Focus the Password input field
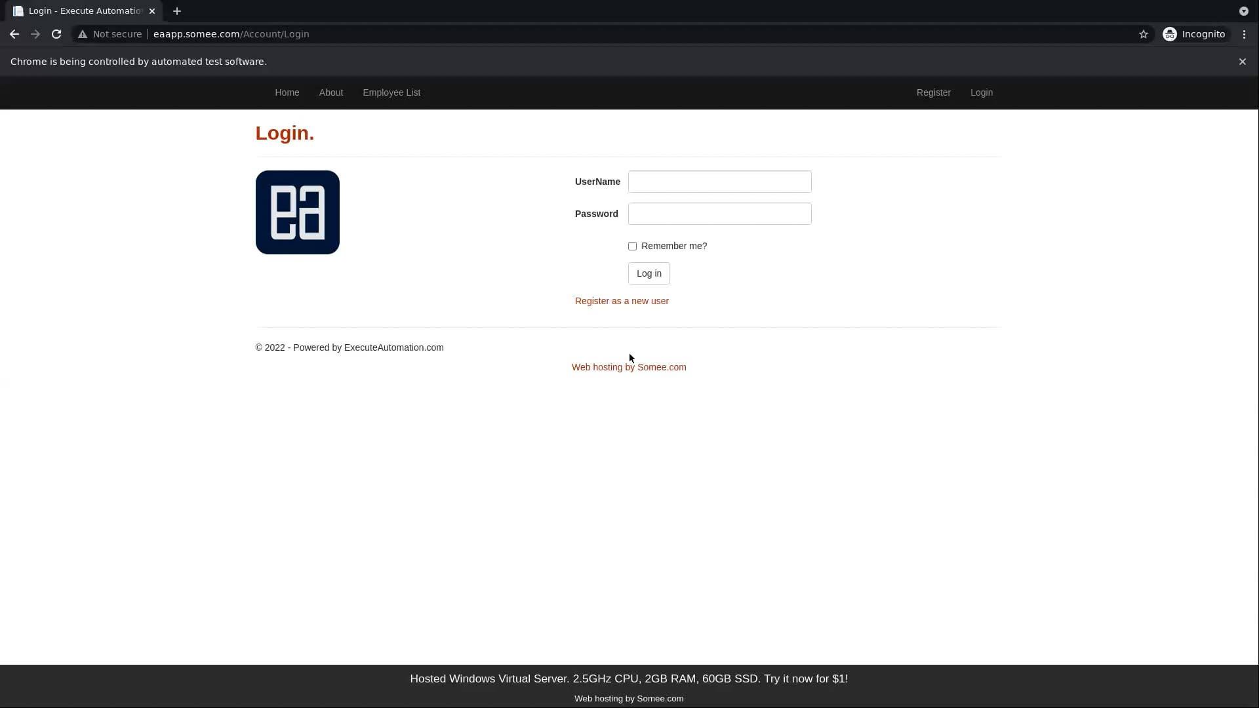The width and height of the screenshot is (1259, 708). (x=719, y=214)
